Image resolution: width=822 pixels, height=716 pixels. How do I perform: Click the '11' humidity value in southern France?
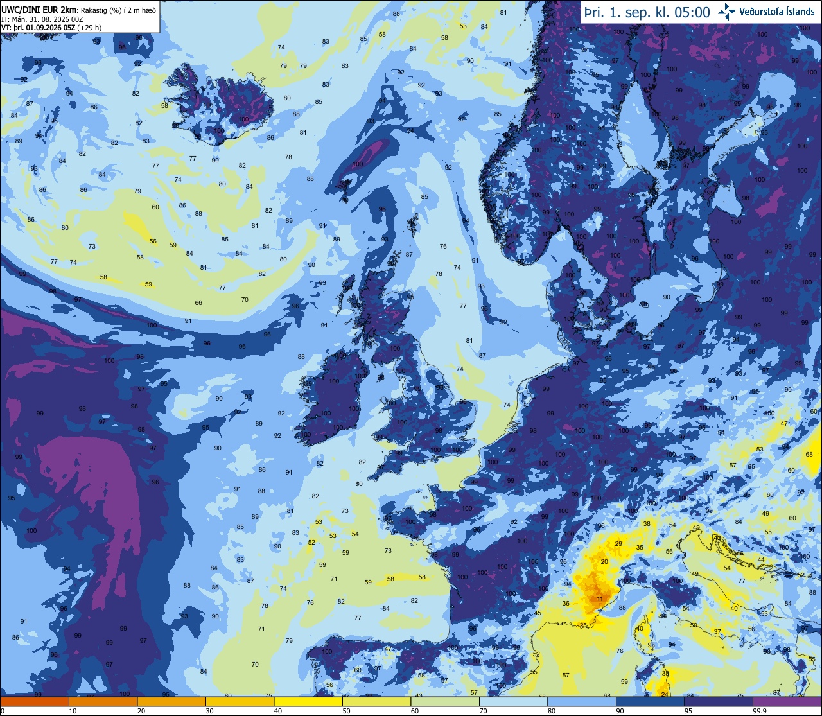click(600, 598)
